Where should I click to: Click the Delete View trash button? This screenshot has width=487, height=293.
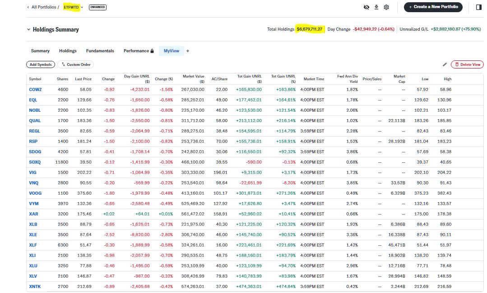[467, 65]
